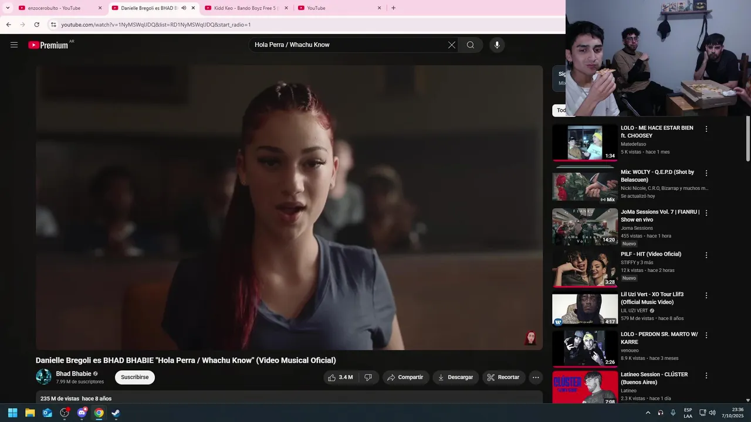Open more actions for the video

(536, 377)
